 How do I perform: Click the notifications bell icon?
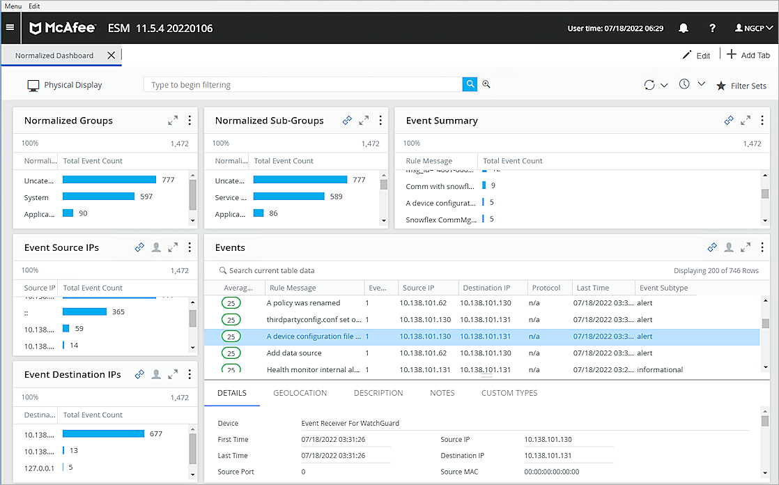[684, 29]
